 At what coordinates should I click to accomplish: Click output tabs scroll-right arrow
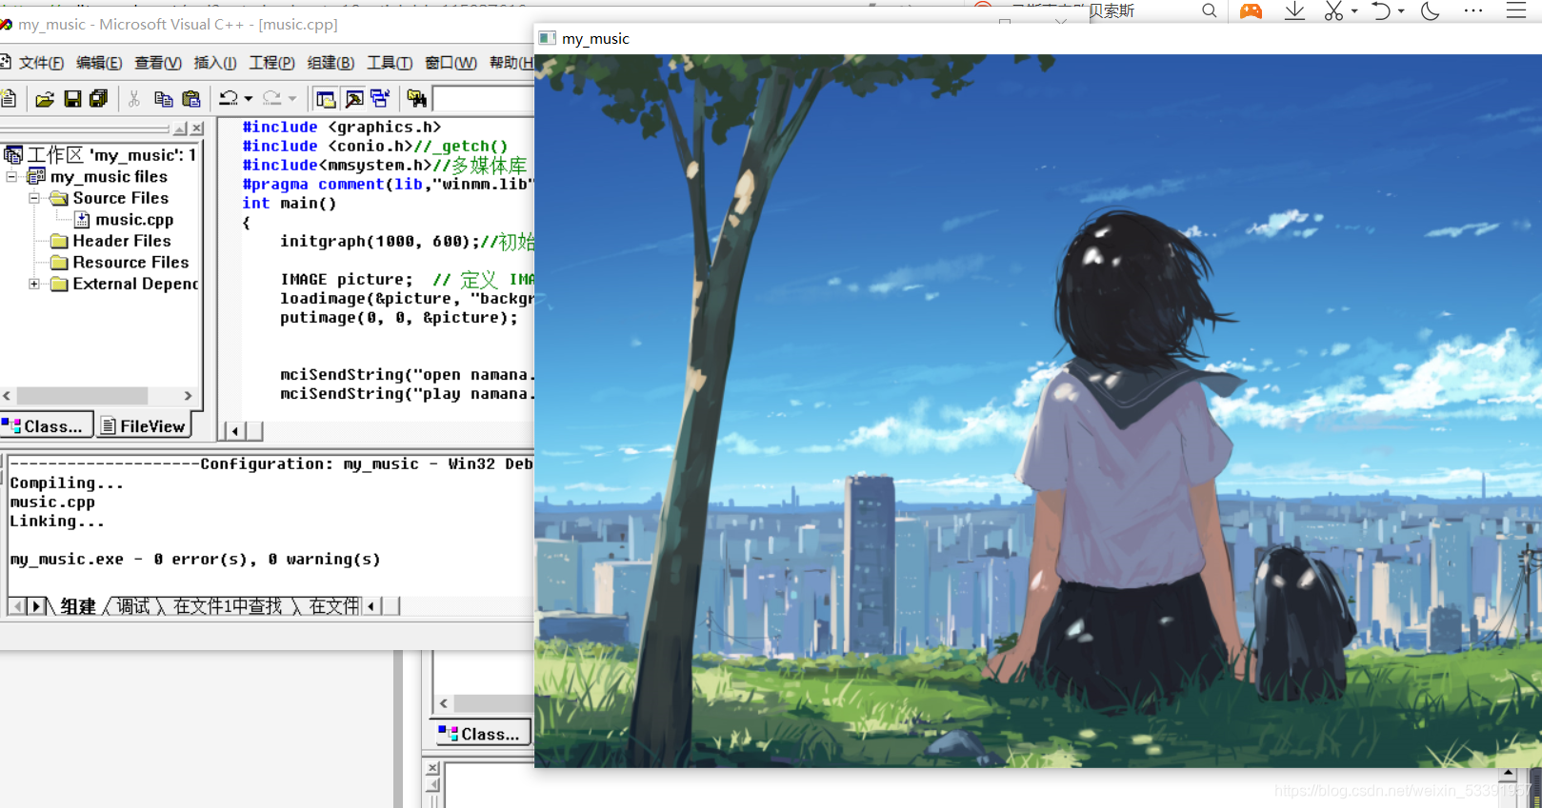36,606
